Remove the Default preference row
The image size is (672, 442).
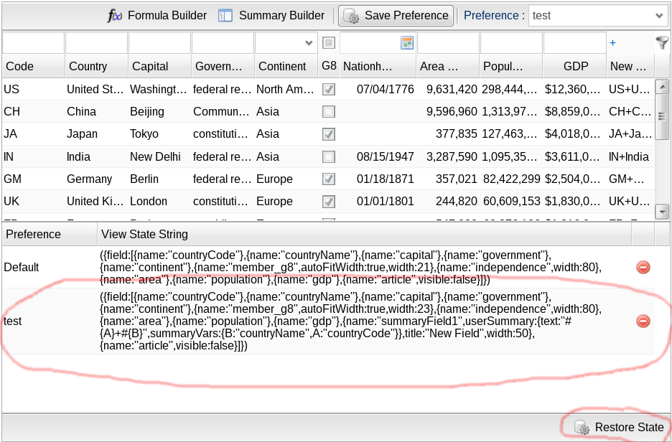tap(643, 267)
